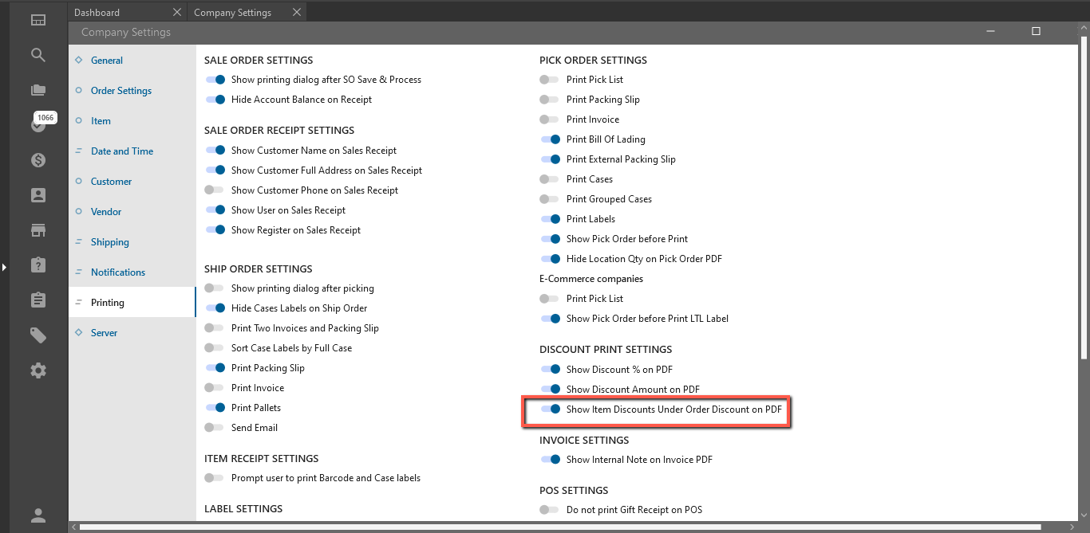The height and width of the screenshot is (533, 1090).
Task: Open the storefront icon in sidebar
Action: 38,230
